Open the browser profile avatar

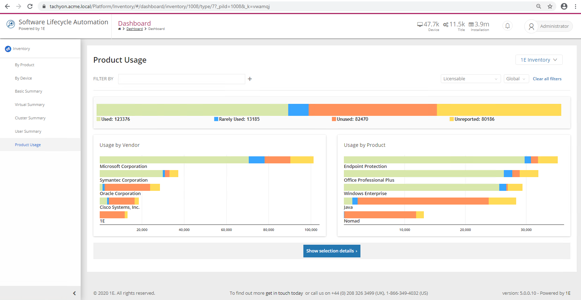point(564,6)
